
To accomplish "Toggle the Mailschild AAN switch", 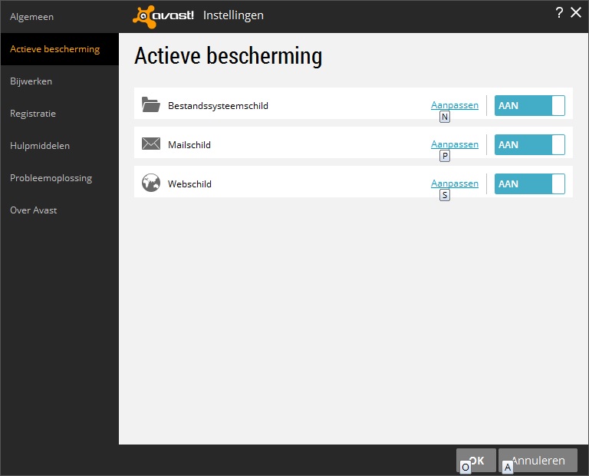I will 529,144.
